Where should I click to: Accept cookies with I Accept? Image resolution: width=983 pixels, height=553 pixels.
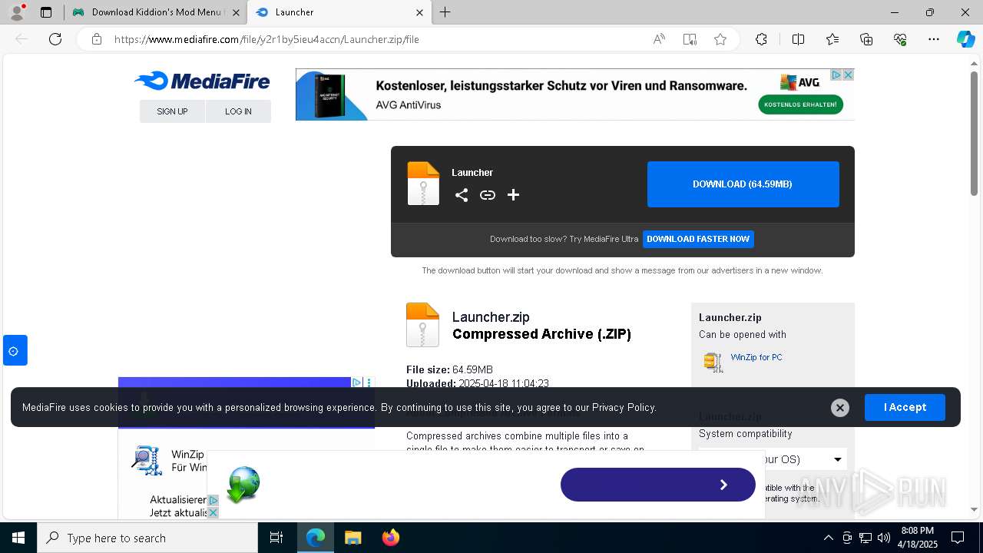coord(905,407)
